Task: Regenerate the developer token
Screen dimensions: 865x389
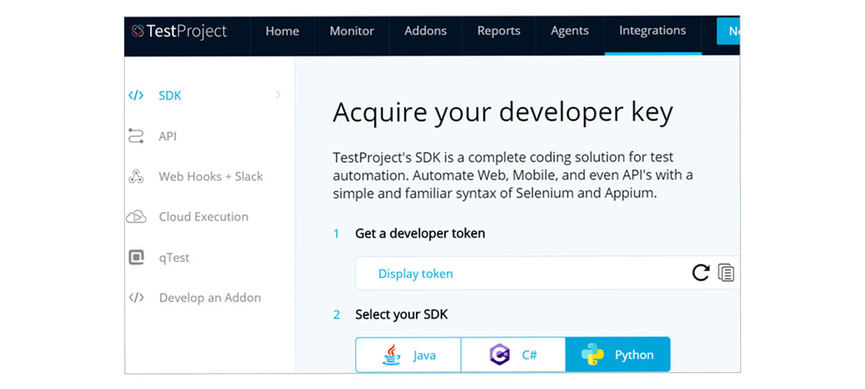Action: pos(701,273)
